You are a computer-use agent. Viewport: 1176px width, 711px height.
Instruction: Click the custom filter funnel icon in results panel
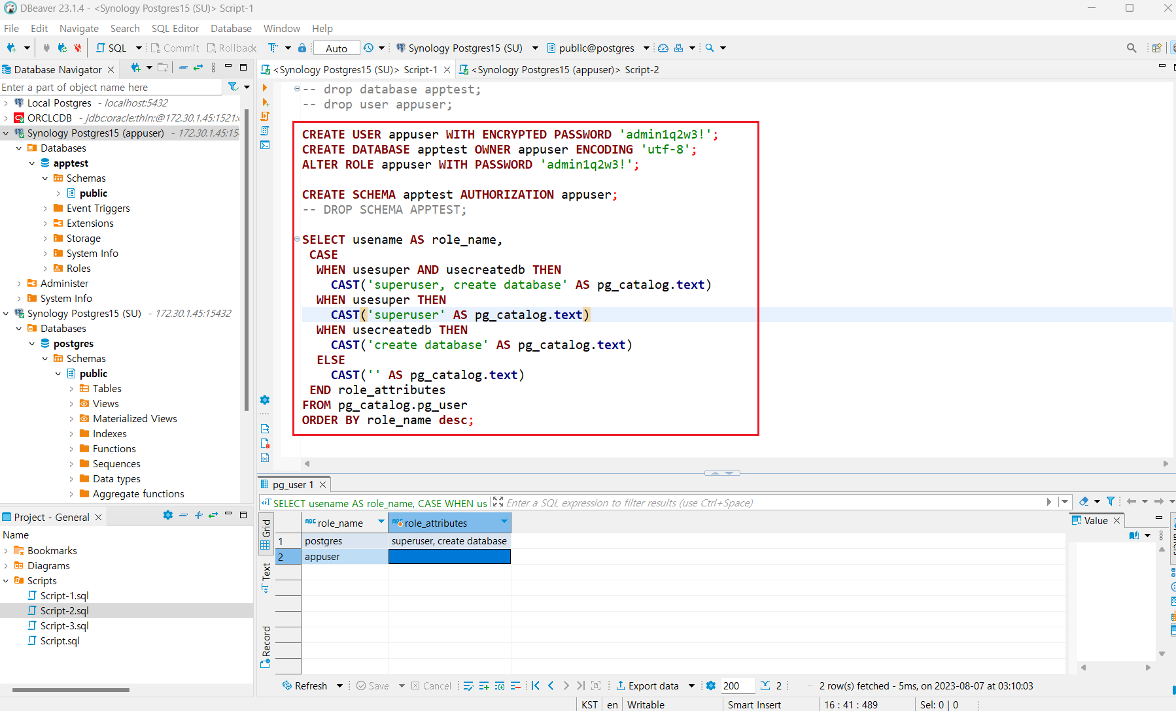pos(1111,501)
